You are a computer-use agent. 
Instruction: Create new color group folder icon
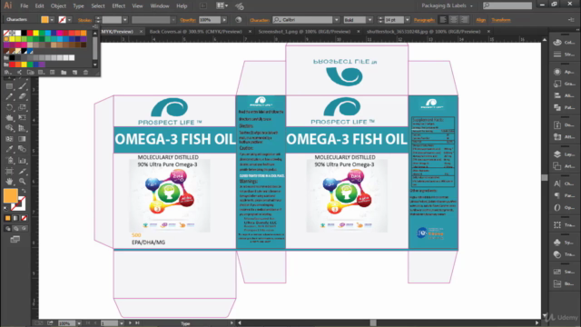point(64,73)
